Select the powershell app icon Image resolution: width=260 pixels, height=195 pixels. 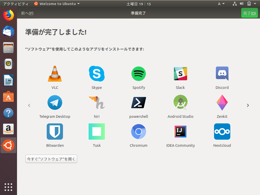(139, 103)
